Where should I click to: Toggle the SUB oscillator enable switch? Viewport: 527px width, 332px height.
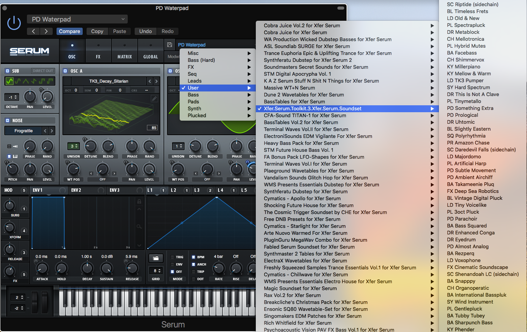click(x=7, y=71)
